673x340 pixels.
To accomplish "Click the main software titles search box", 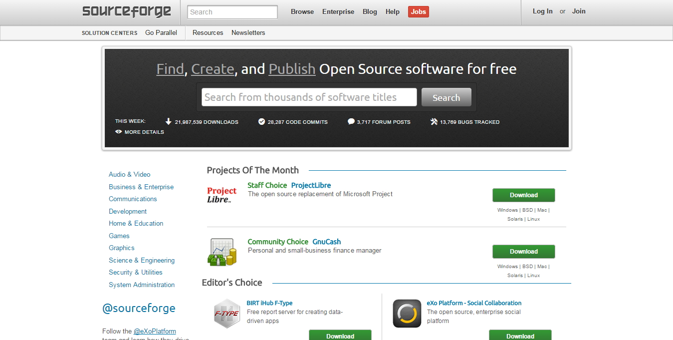I will [309, 97].
